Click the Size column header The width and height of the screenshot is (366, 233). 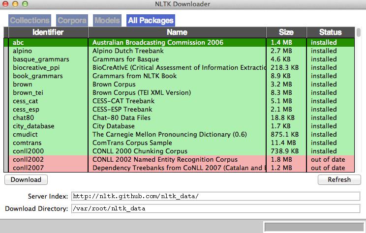point(286,32)
